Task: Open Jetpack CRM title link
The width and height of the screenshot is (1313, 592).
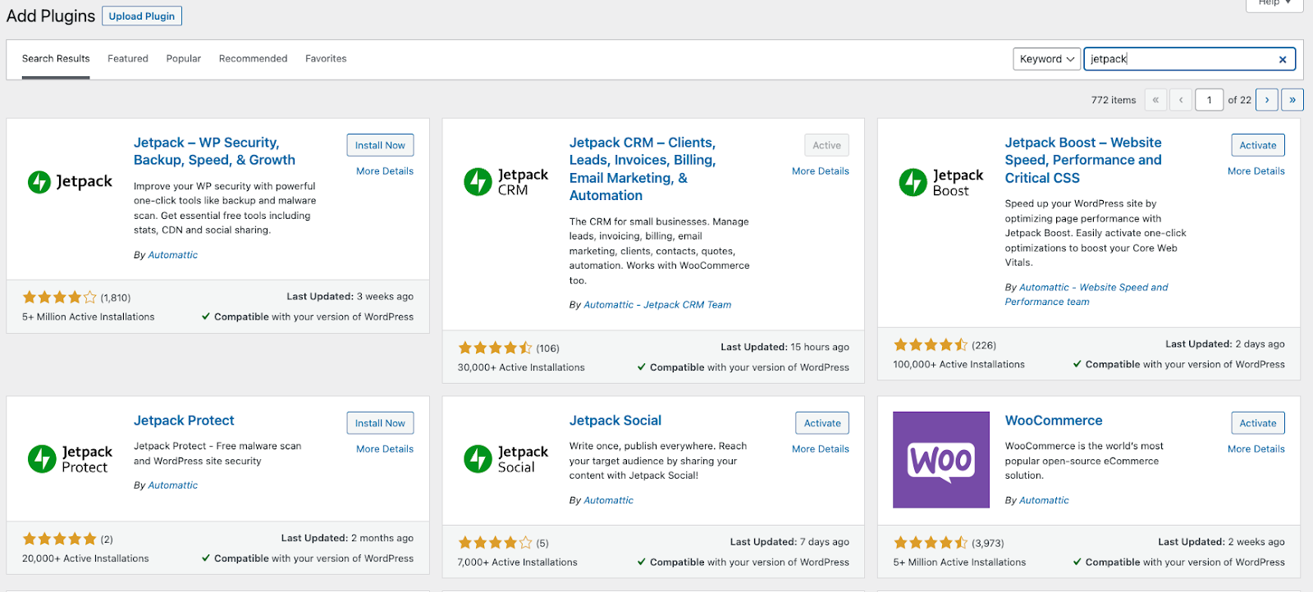Action: point(643,169)
